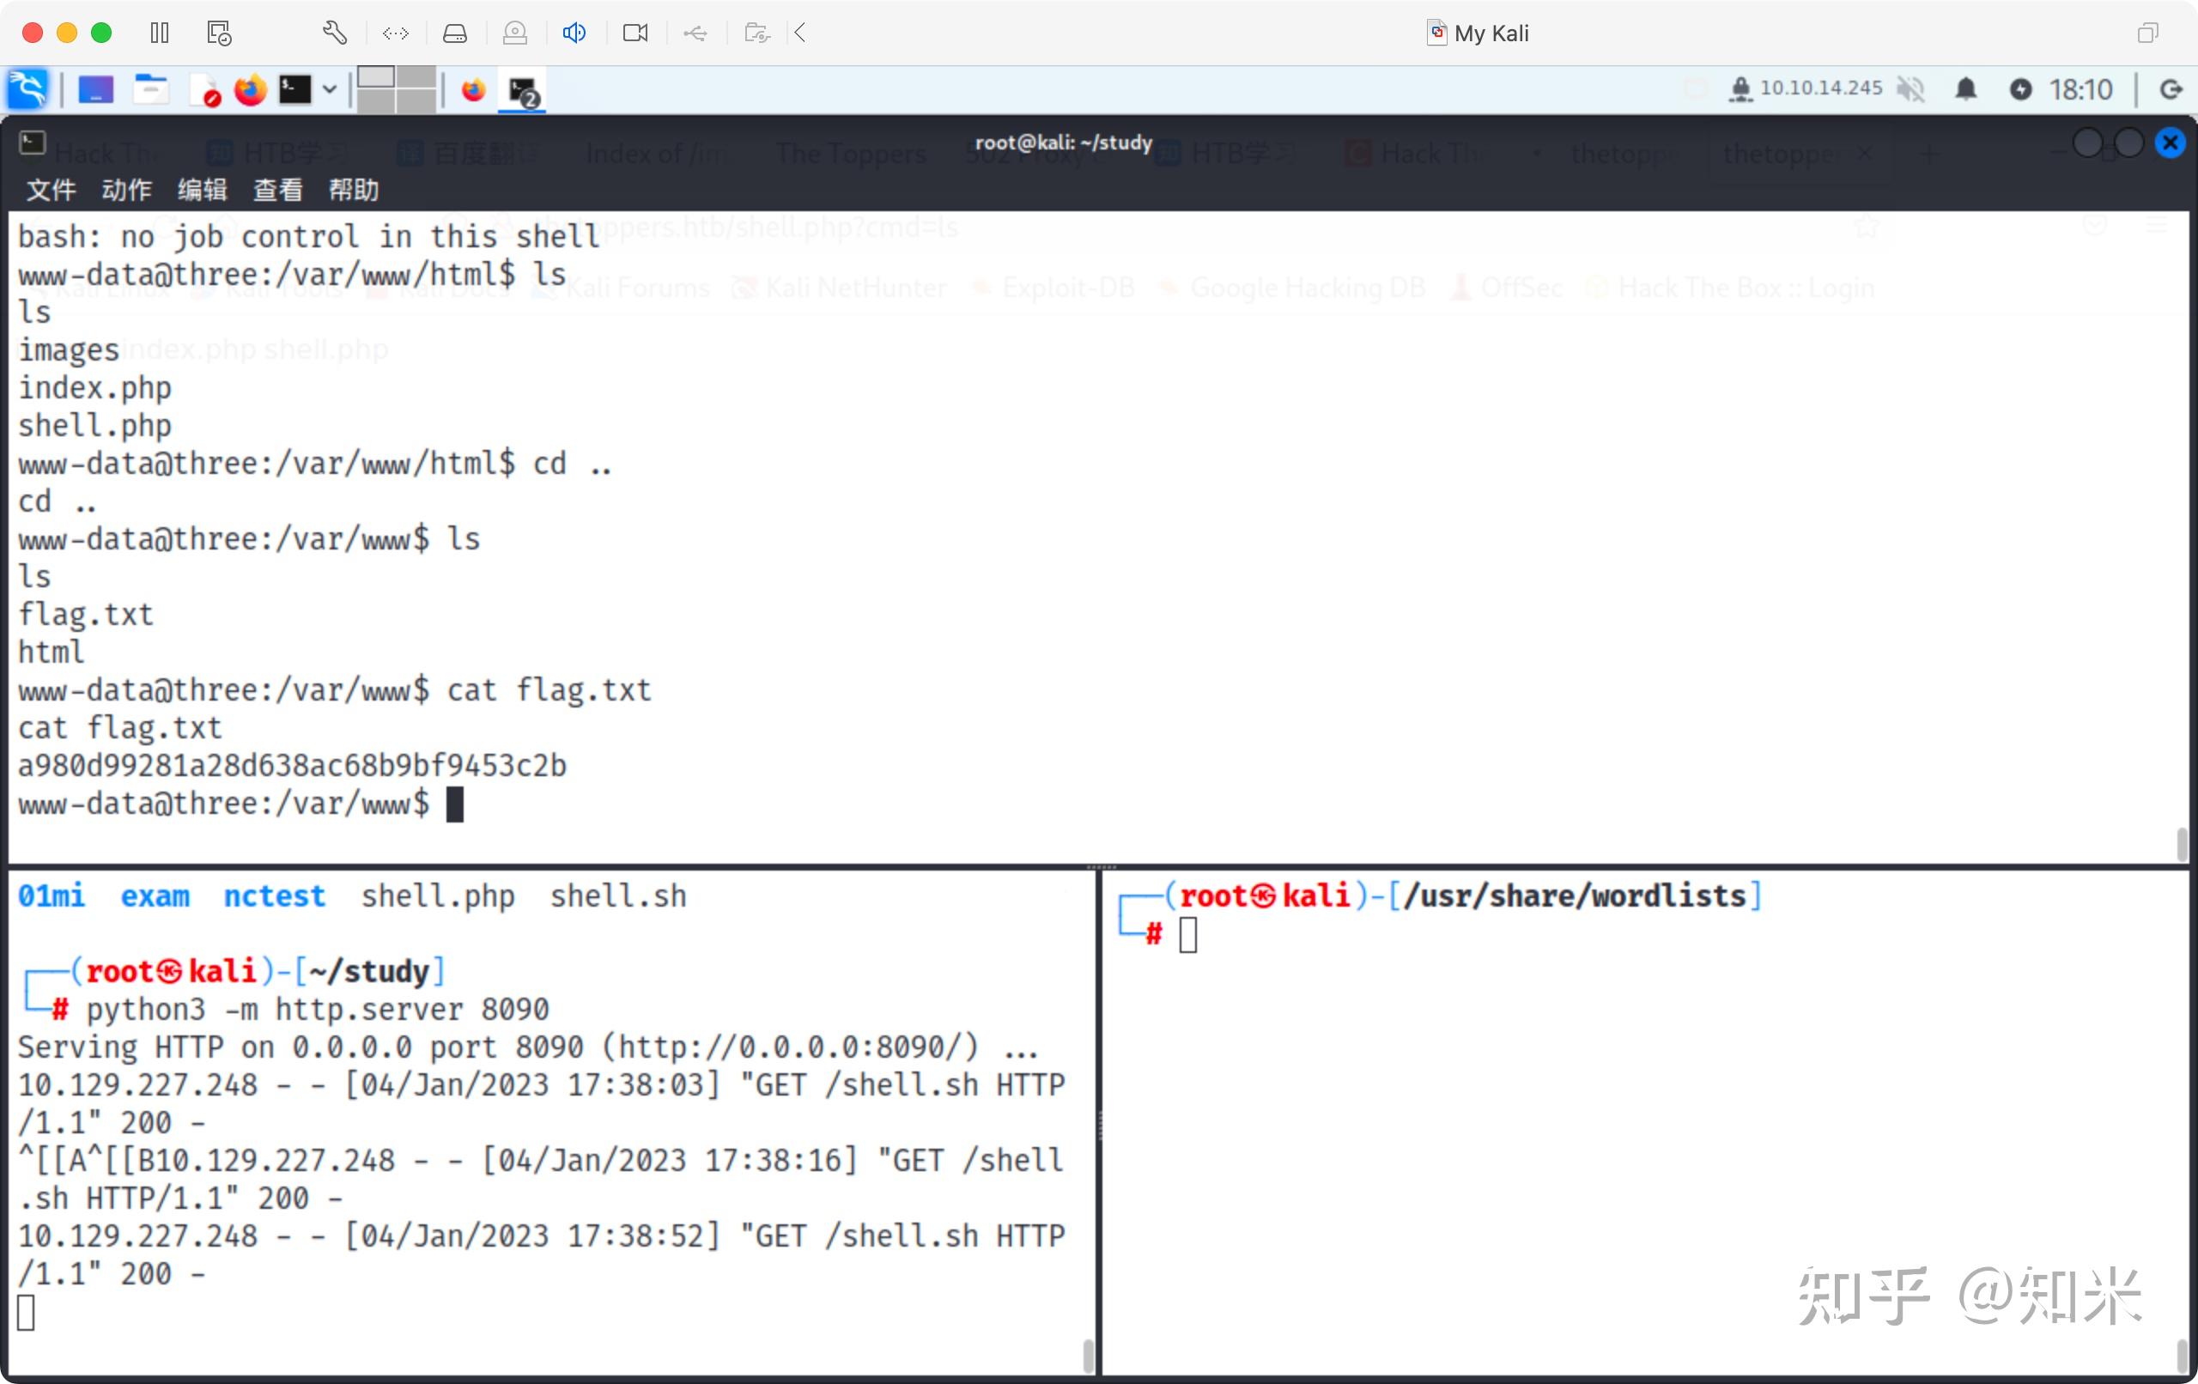Click the network adapter icon in VM toolbar
This screenshot has width=2198, height=1384.
pyautogui.click(x=395, y=33)
